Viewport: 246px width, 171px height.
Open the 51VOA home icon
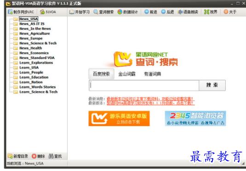42,12
